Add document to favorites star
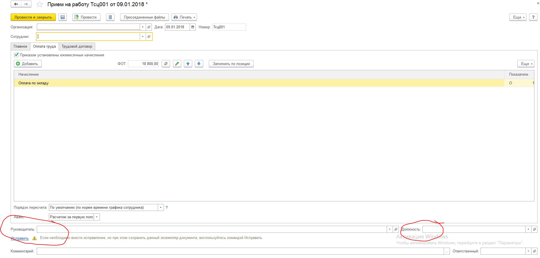 40,4
